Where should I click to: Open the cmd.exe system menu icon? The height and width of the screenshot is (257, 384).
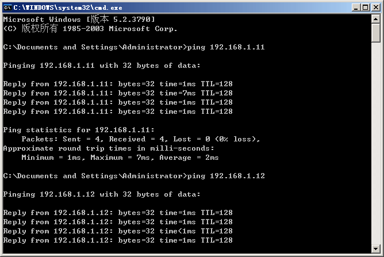pyautogui.click(x=7, y=7)
